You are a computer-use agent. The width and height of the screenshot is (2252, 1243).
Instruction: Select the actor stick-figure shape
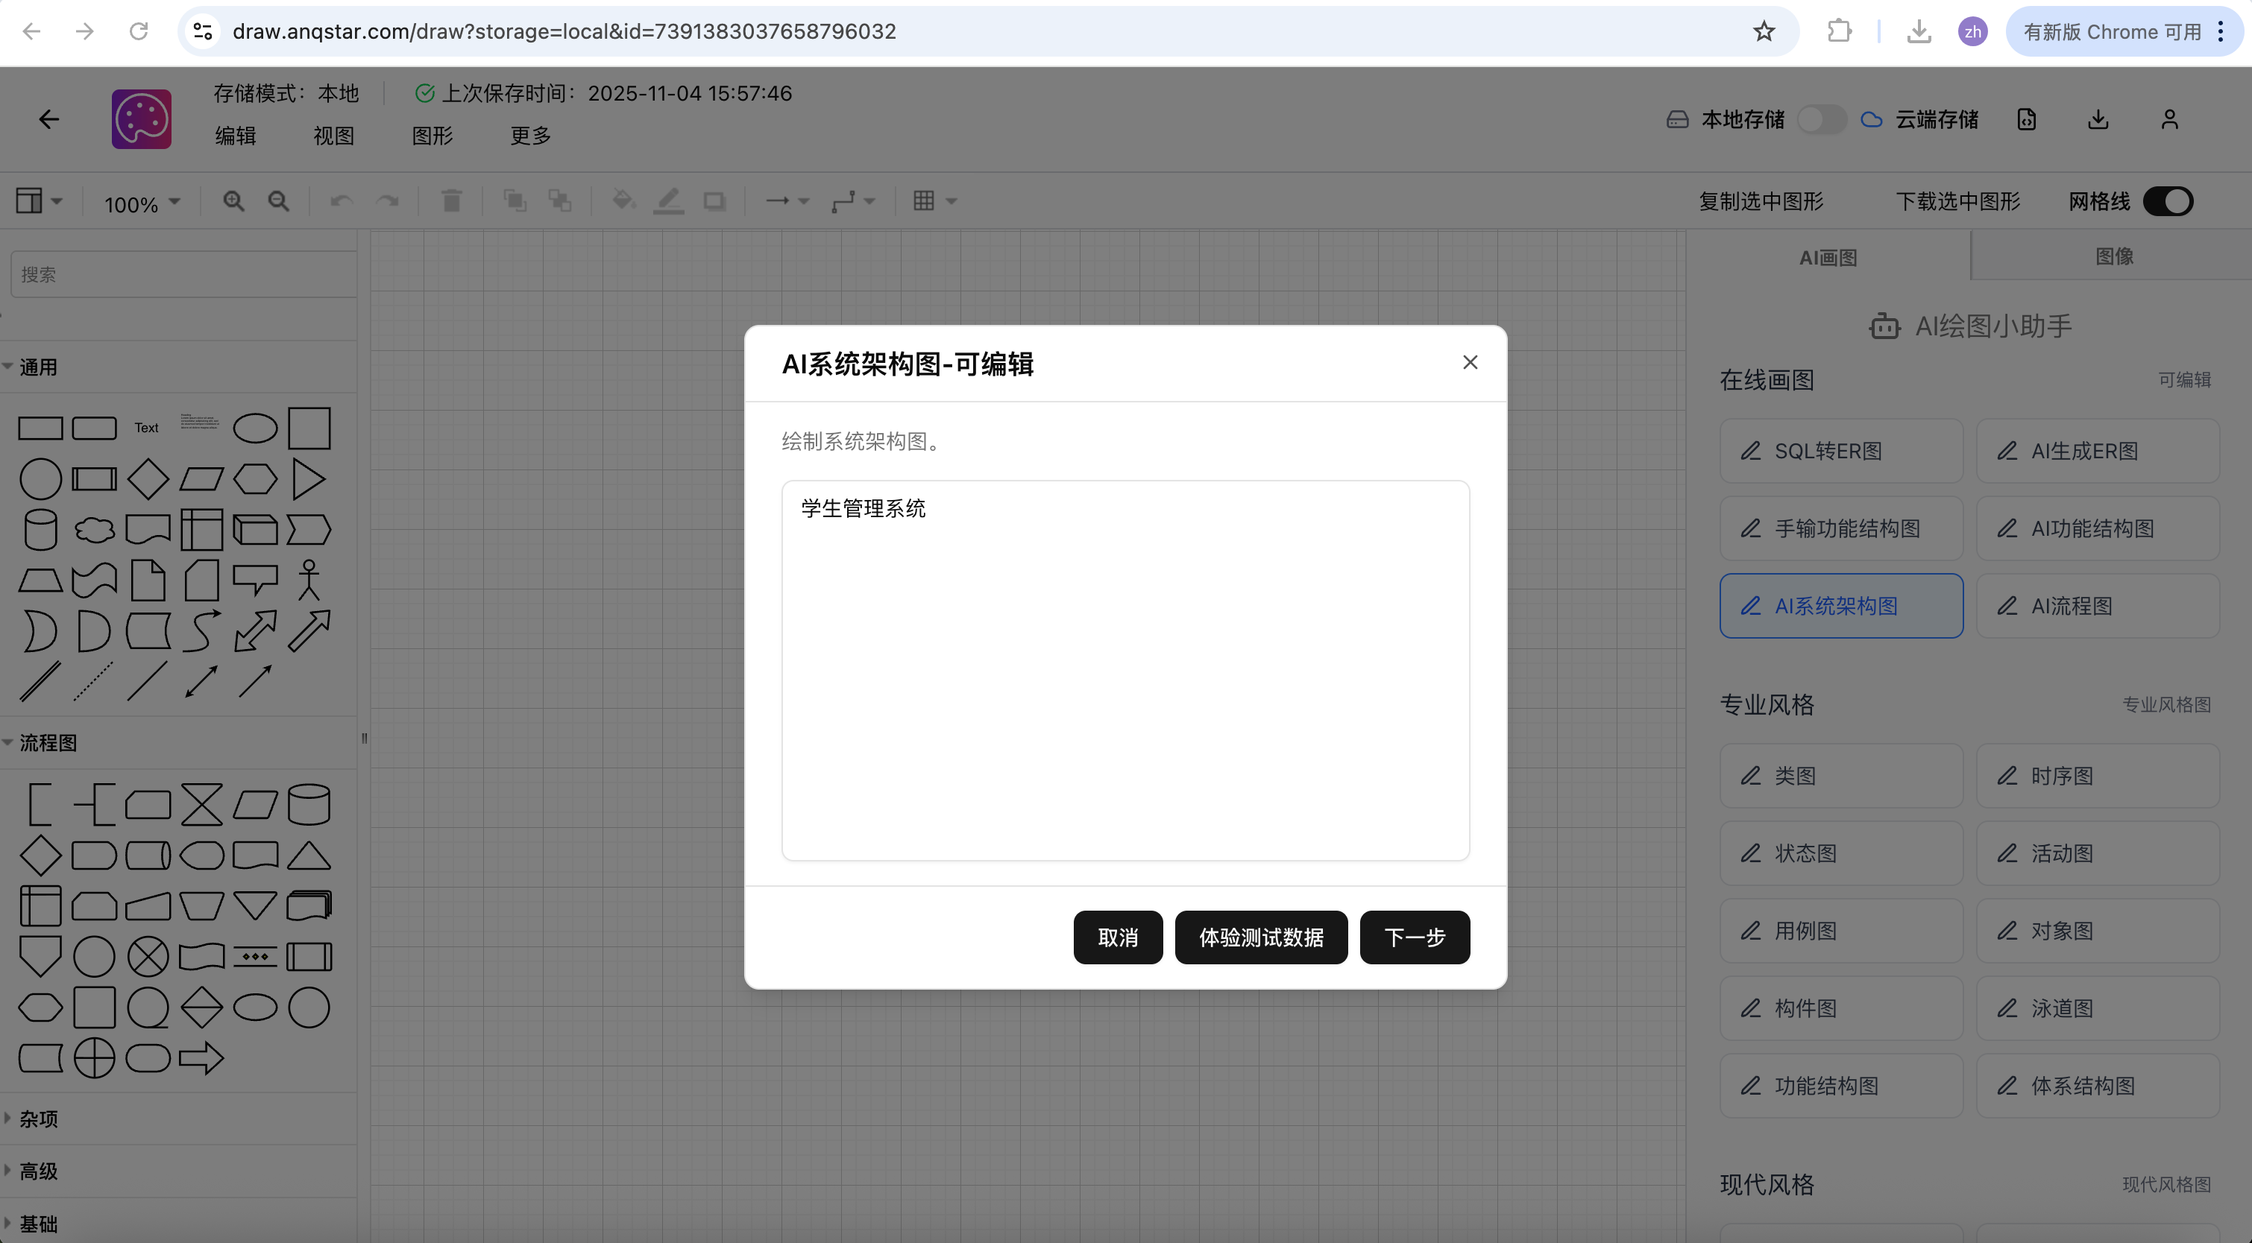309,580
